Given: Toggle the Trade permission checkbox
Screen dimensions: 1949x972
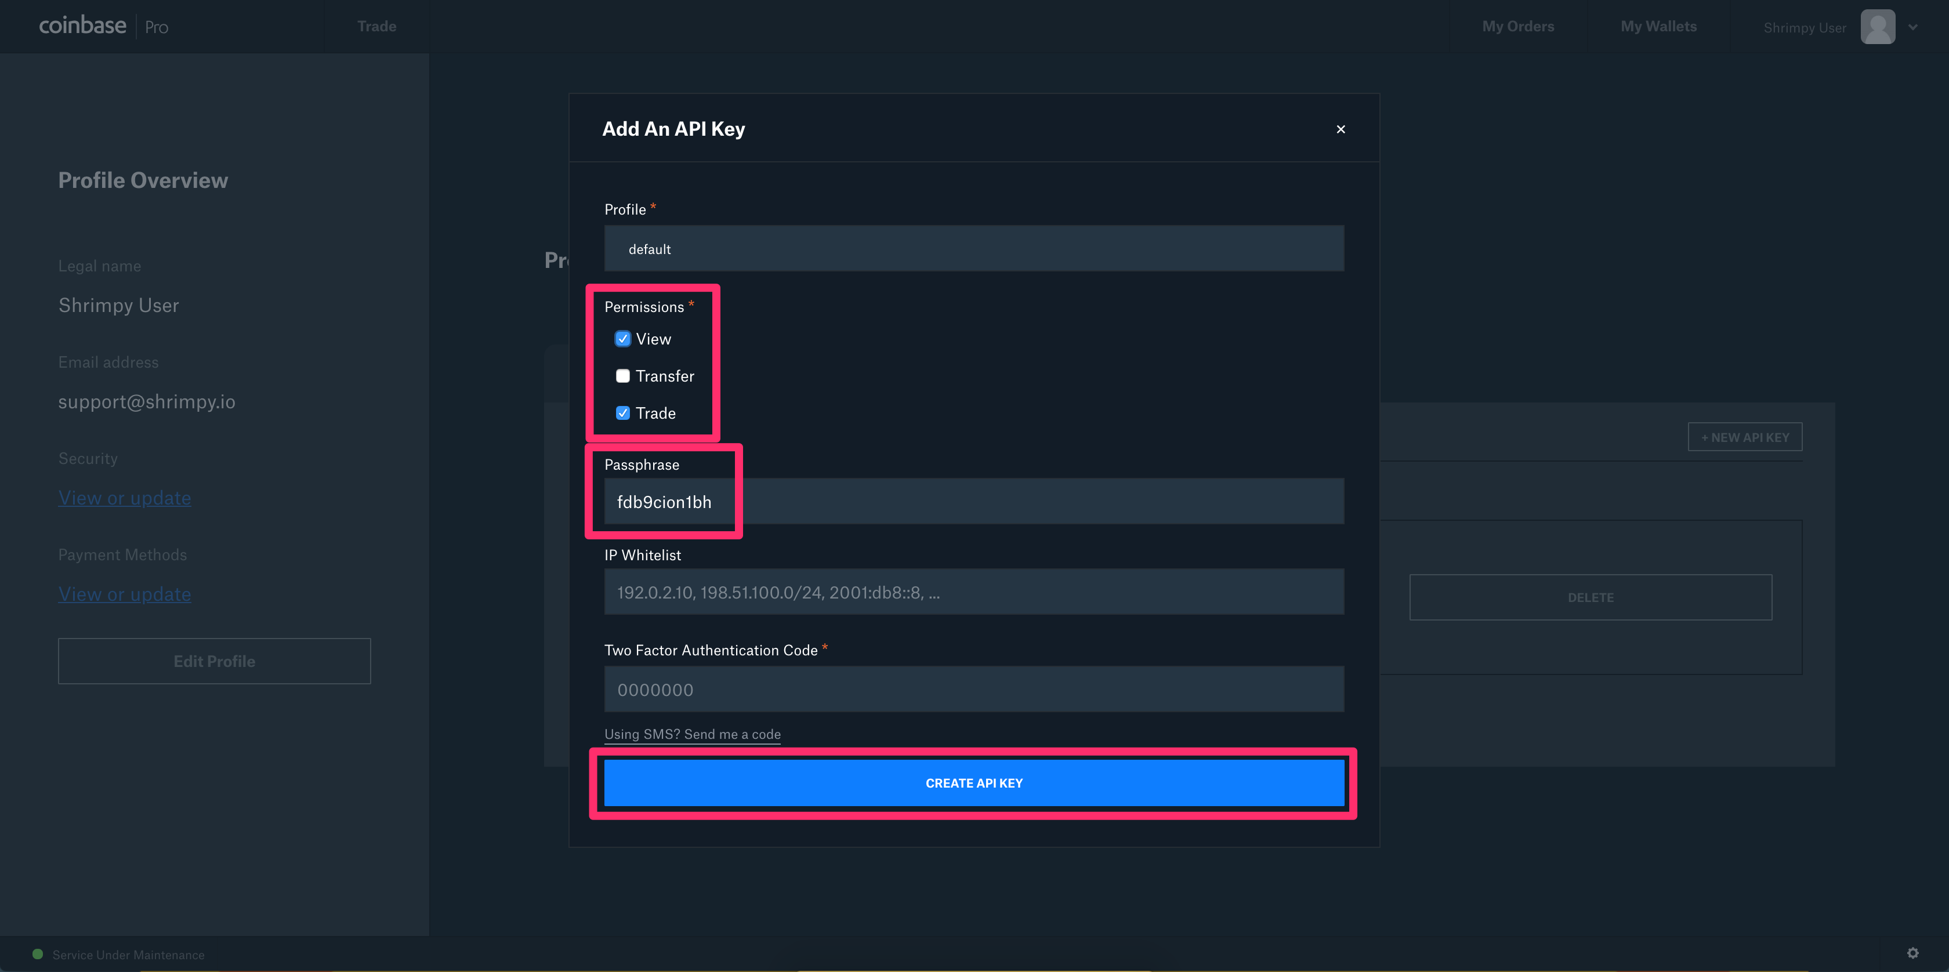Looking at the screenshot, I should point(623,413).
